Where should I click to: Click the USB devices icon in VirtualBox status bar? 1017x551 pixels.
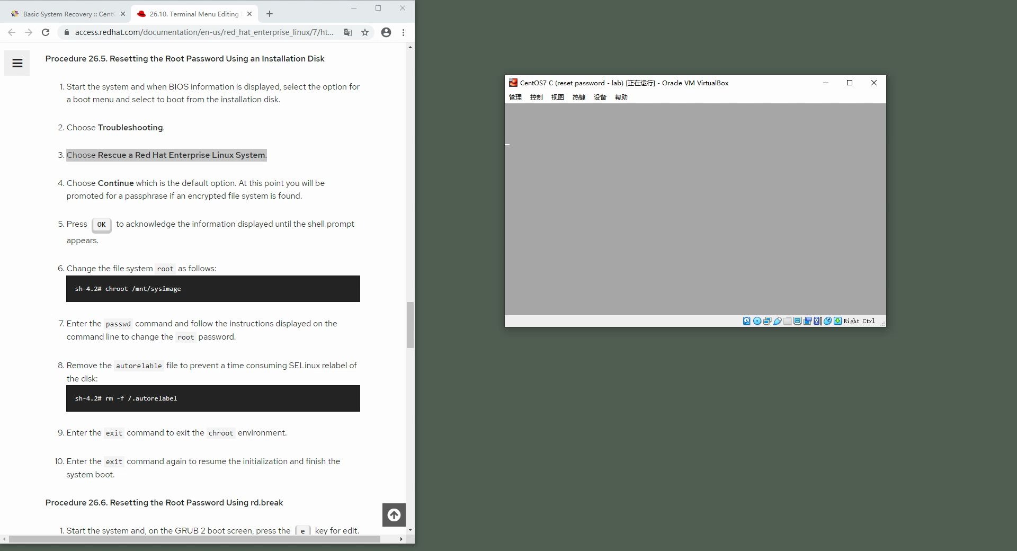778,321
